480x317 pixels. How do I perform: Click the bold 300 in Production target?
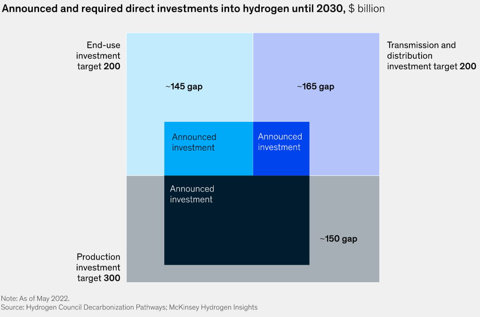[x=112, y=278]
